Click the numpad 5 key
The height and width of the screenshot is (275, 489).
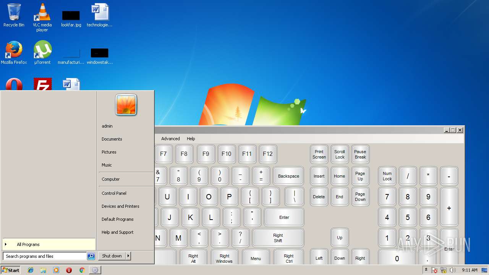pos(408,217)
